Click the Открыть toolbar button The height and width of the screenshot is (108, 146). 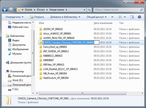coord(37,17)
